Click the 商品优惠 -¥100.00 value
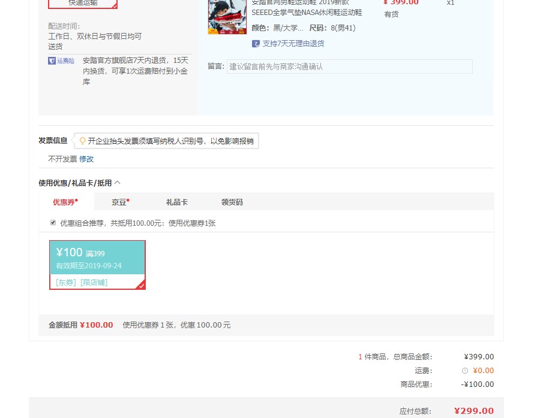 pos(478,384)
